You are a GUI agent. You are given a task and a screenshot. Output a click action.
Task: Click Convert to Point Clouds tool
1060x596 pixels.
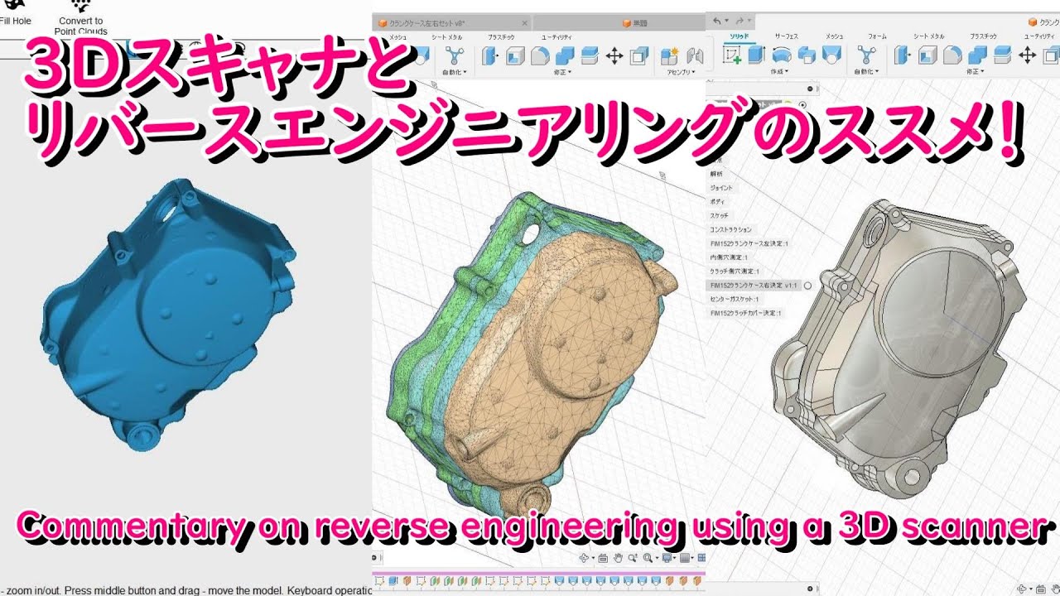pos(81,17)
